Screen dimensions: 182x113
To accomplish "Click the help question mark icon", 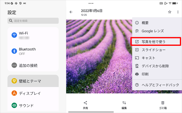I will click(137, 85).
